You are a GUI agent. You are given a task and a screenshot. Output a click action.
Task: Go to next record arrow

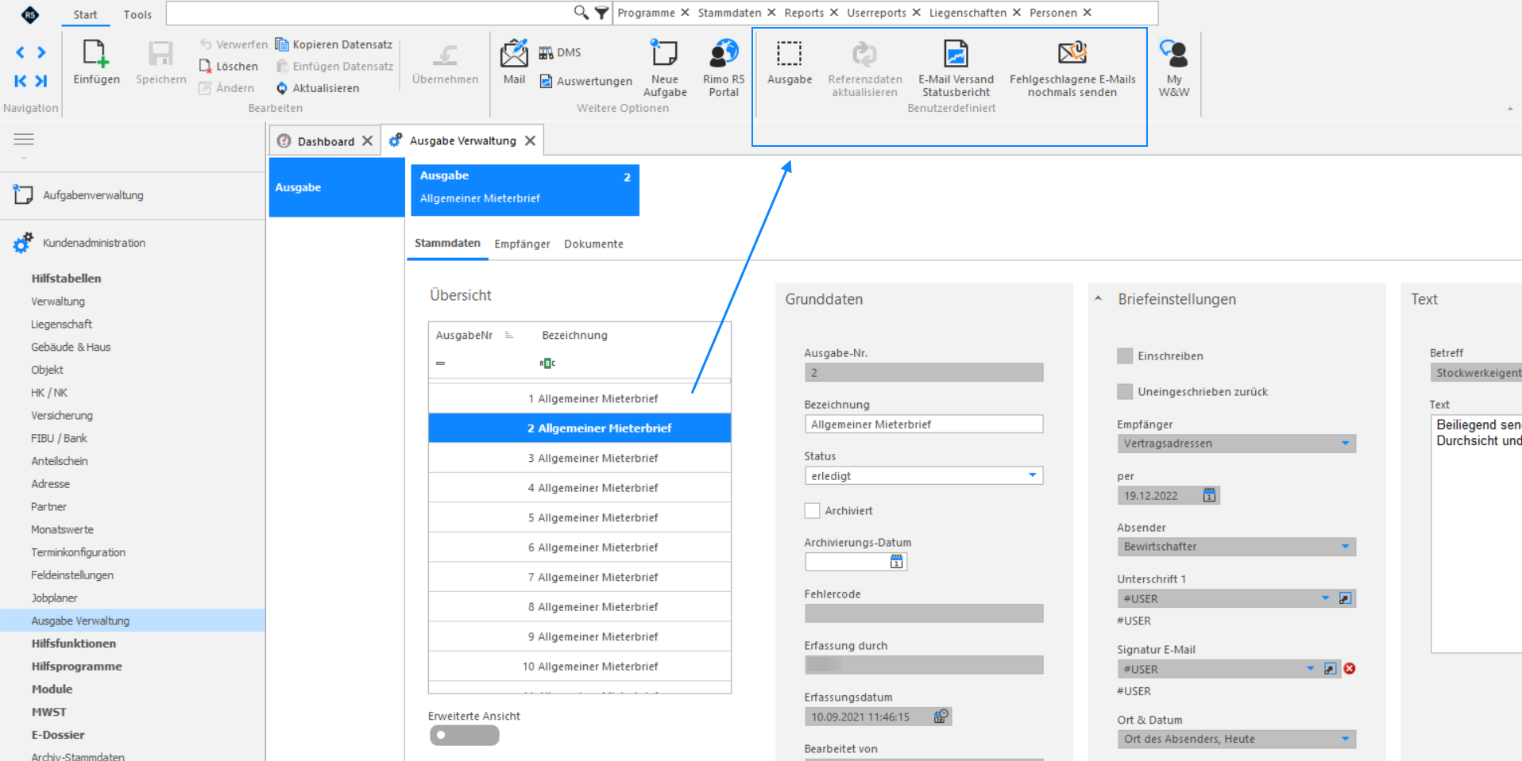pos(41,52)
